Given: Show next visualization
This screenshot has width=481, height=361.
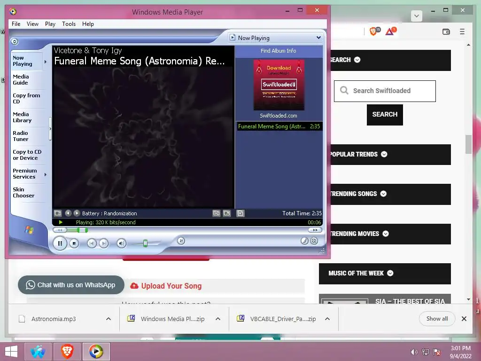Looking at the screenshot, I should 77,213.
